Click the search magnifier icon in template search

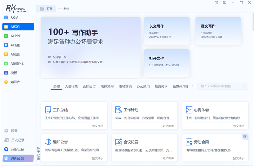244,86
